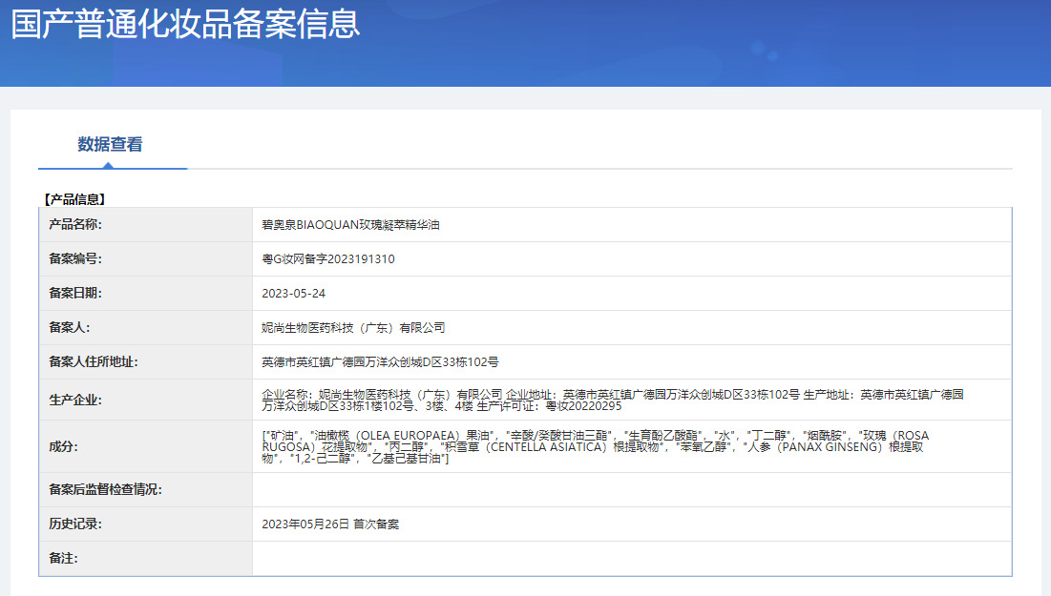Image resolution: width=1051 pixels, height=596 pixels.
Task: Select history entry 2023年05月26日 首次备案
Action: click(330, 524)
